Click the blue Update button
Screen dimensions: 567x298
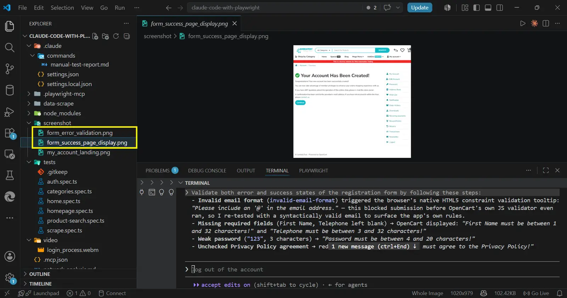[x=420, y=8]
